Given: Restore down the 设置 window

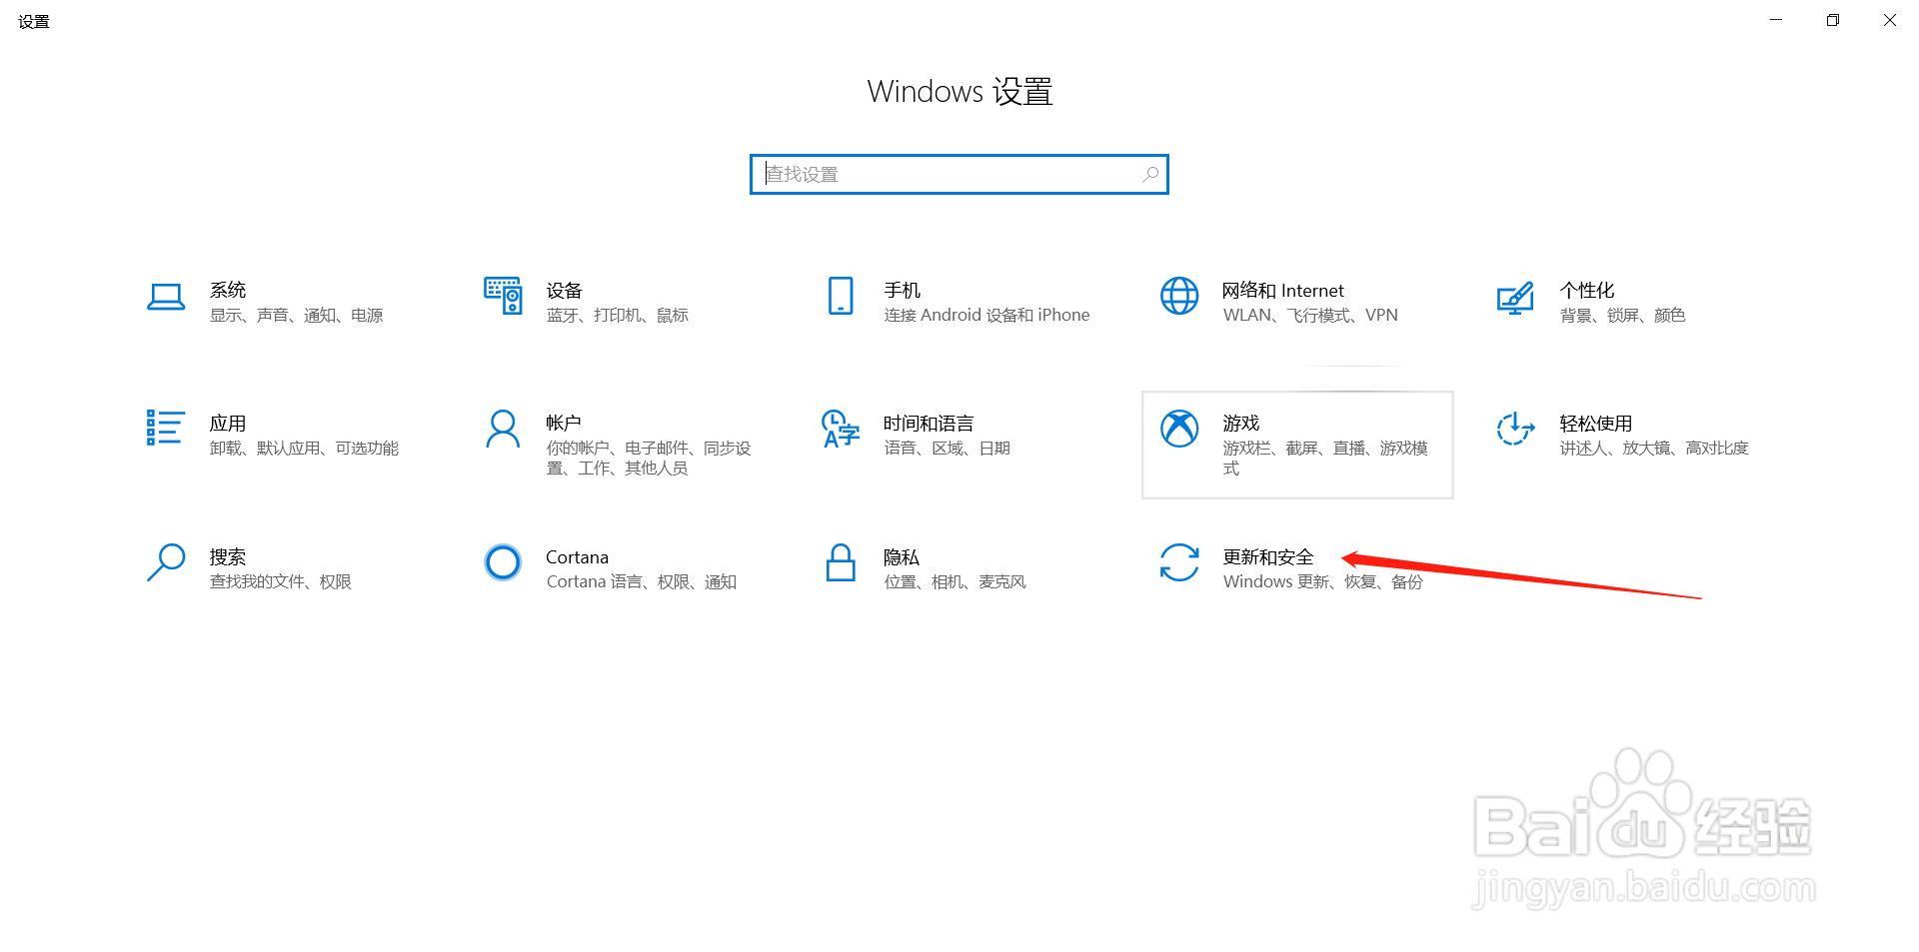Looking at the screenshot, I should point(1833,20).
